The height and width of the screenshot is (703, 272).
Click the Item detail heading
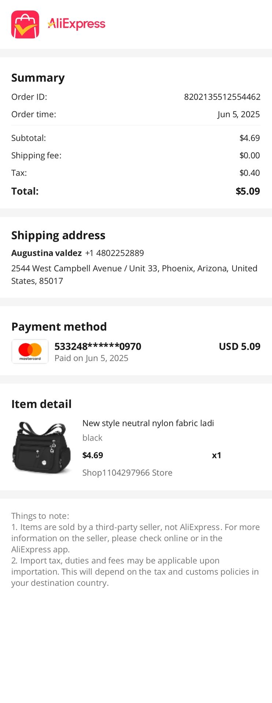(41, 404)
